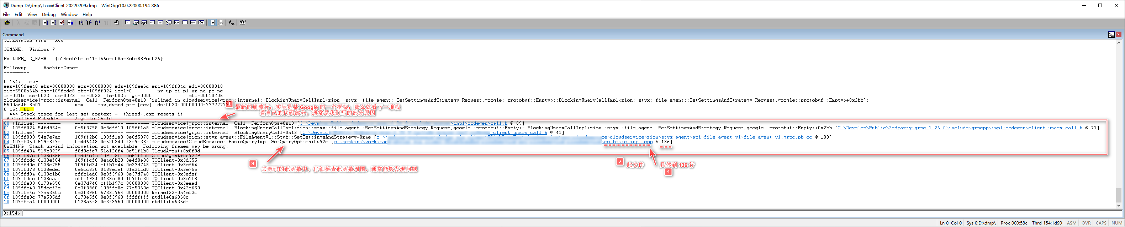Viewport: 1125px width, 227px height.
Task: Open the View menu
Action: (32, 14)
